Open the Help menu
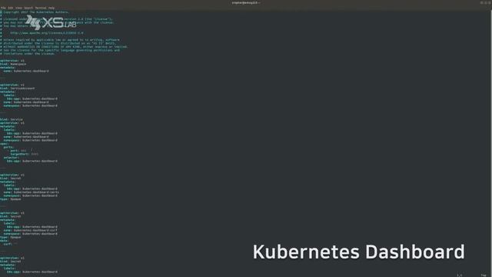 pyautogui.click(x=52, y=8)
